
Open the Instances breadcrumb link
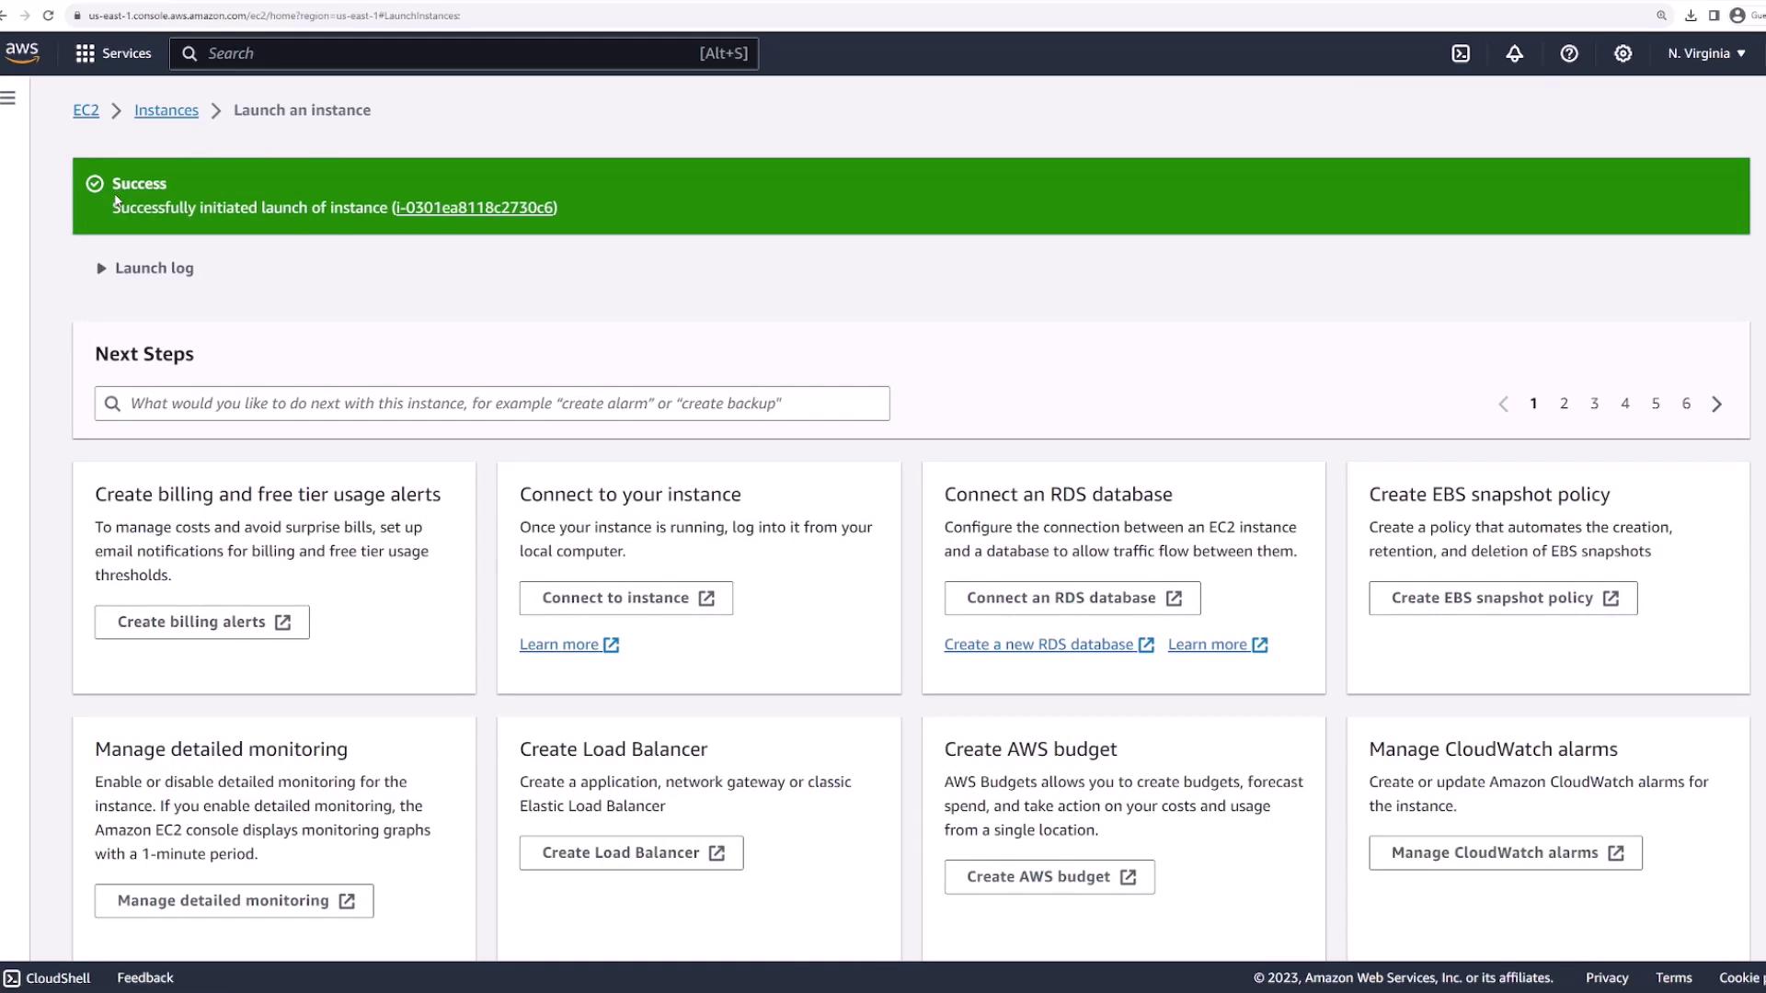pyautogui.click(x=166, y=110)
